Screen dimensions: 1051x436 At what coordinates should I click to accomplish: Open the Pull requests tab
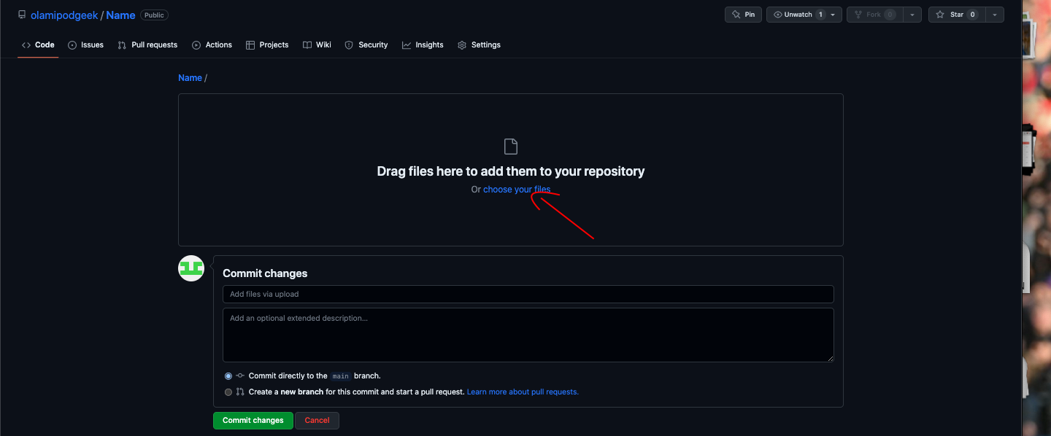click(x=147, y=44)
